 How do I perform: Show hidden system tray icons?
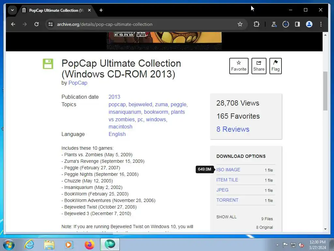click(277, 245)
